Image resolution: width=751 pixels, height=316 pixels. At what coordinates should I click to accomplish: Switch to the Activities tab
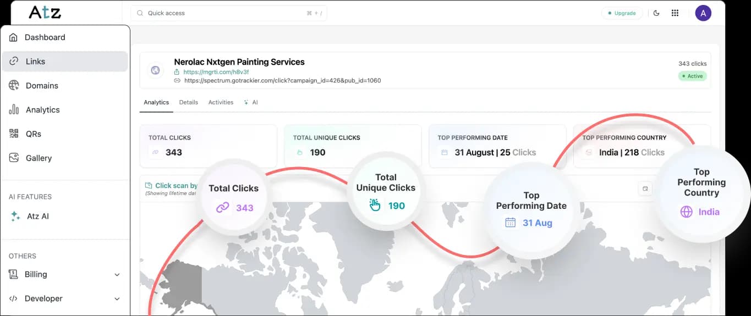coord(221,102)
